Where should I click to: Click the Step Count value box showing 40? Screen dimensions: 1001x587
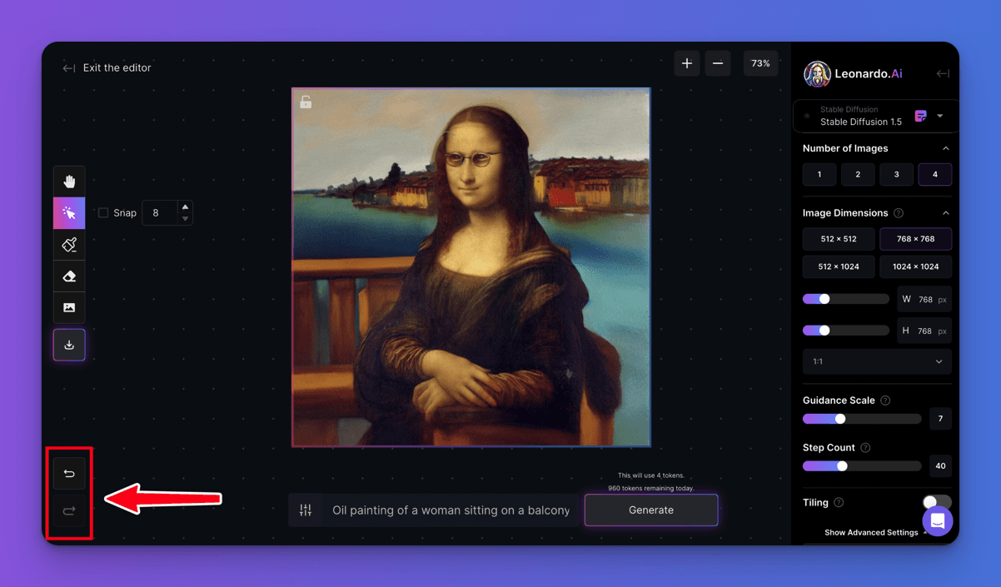click(x=940, y=466)
